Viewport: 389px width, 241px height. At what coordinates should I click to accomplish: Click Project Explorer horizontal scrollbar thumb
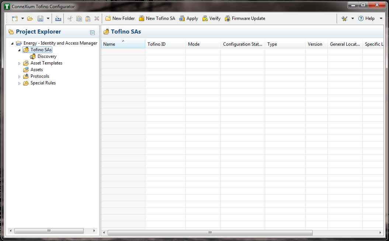(49, 231)
